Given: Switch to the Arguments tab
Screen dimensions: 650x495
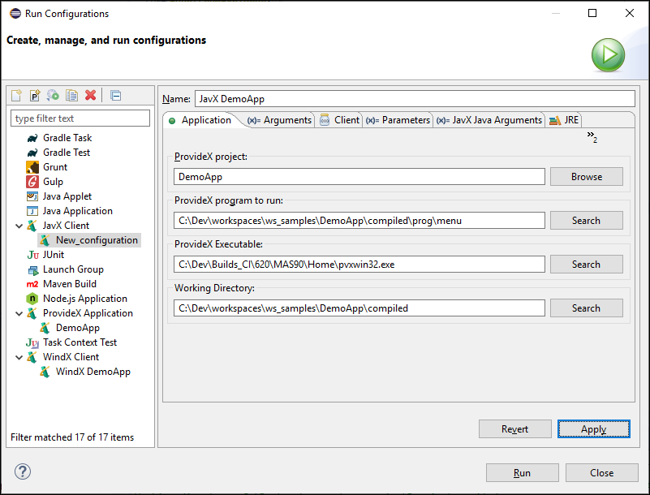Looking at the screenshot, I should click(x=279, y=120).
